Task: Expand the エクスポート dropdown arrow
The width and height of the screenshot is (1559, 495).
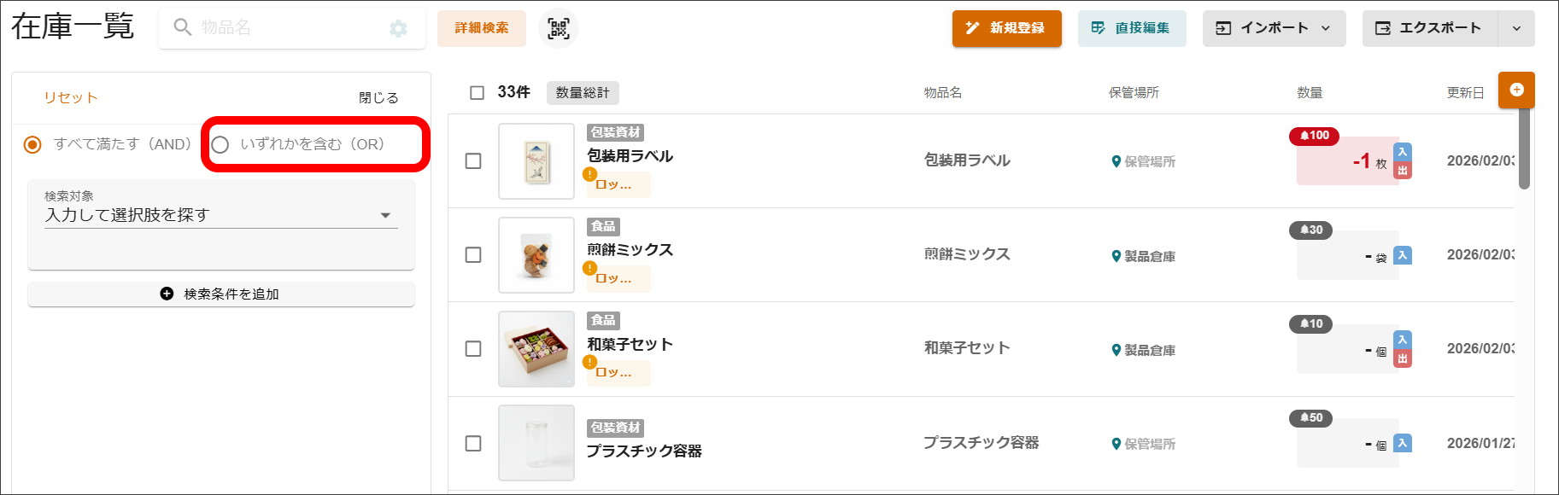Action: click(x=1517, y=28)
